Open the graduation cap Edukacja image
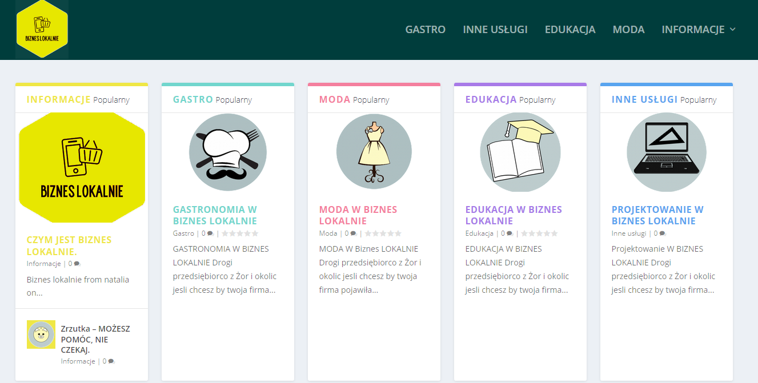 [520, 152]
